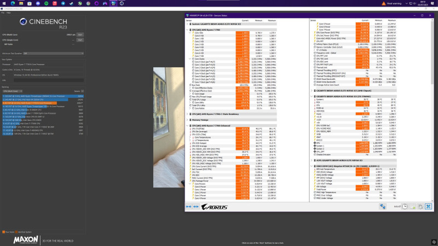Close sensors with the blue X icon

428,207
